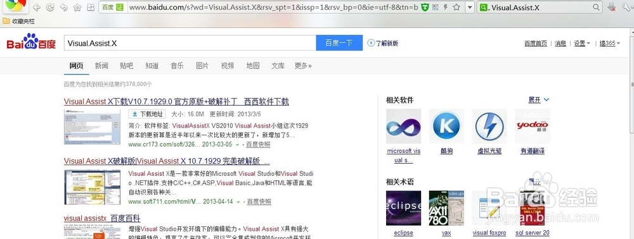The height and width of the screenshot is (239, 634).
Task: Click the 下载地址 download button
Action: click(147, 114)
